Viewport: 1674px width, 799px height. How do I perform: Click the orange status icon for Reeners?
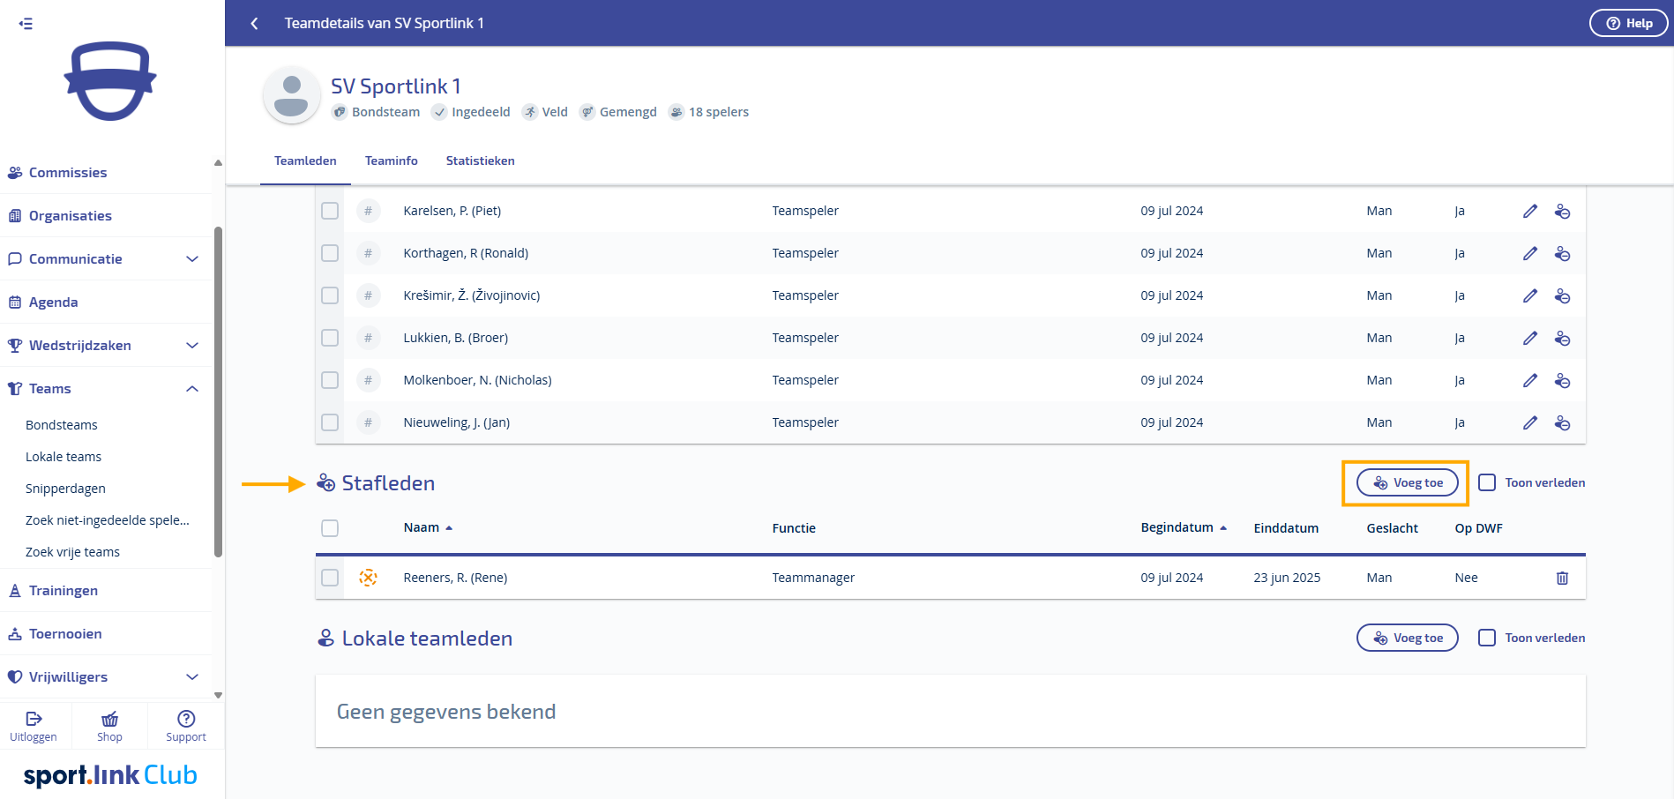pyautogui.click(x=369, y=578)
